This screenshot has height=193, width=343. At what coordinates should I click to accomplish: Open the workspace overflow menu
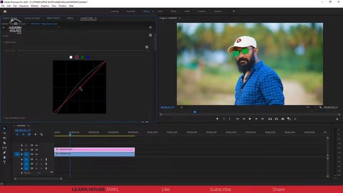234,11
